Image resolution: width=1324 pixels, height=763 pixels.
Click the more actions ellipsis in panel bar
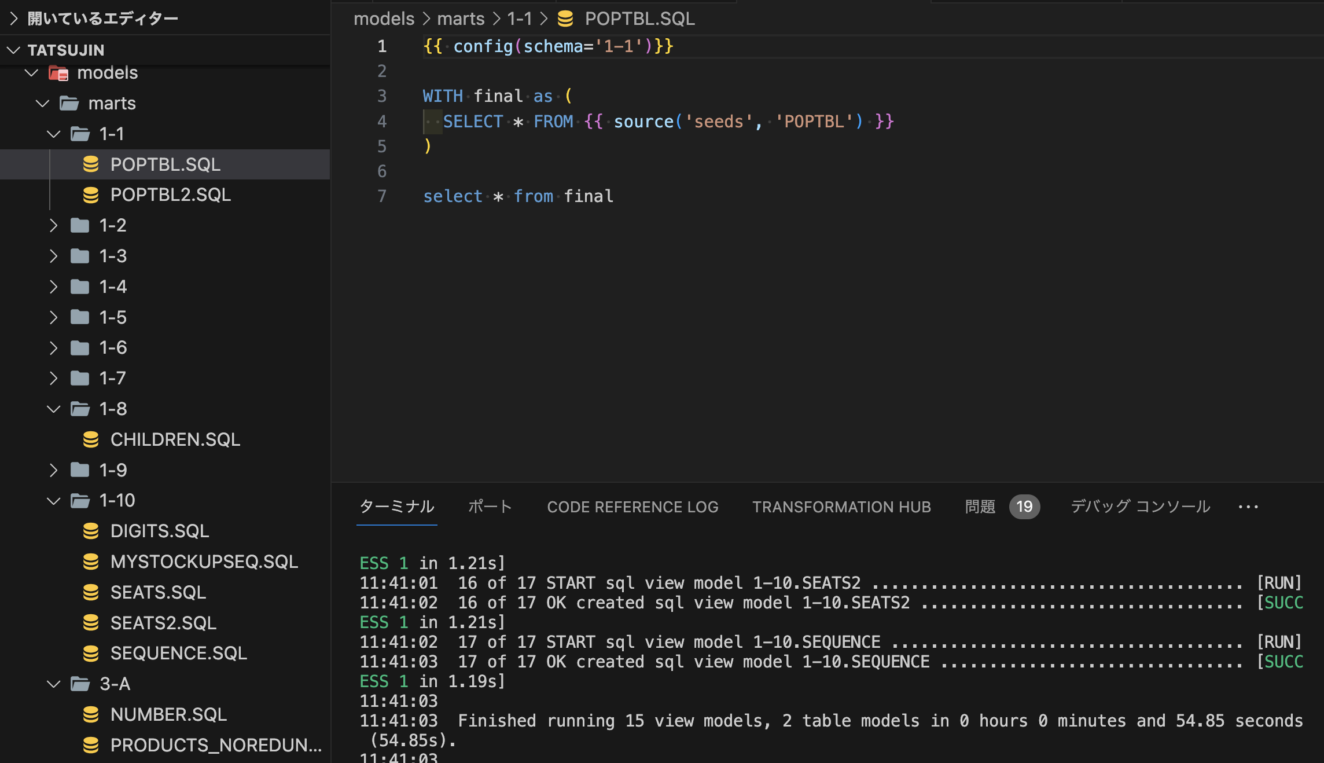(1248, 507)
